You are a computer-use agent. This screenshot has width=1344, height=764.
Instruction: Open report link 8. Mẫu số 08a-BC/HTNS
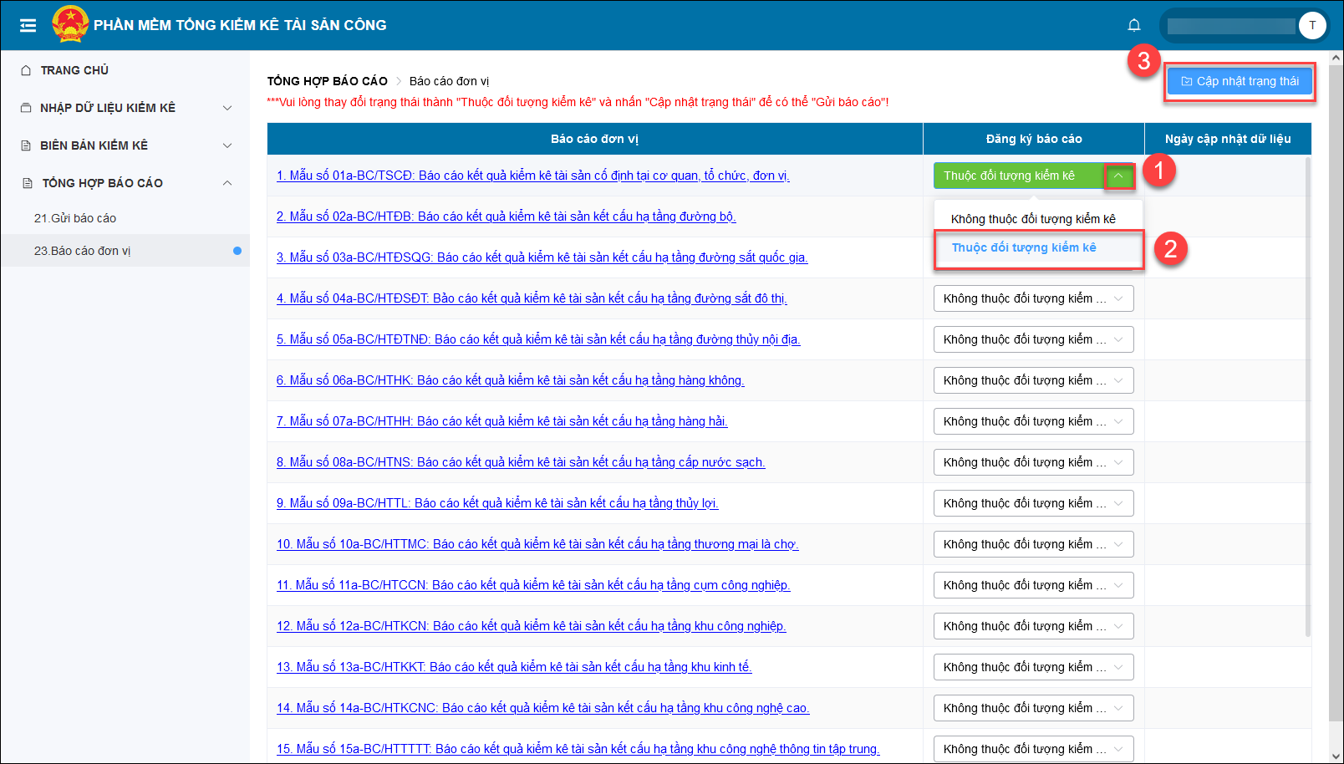pos(521,462)
